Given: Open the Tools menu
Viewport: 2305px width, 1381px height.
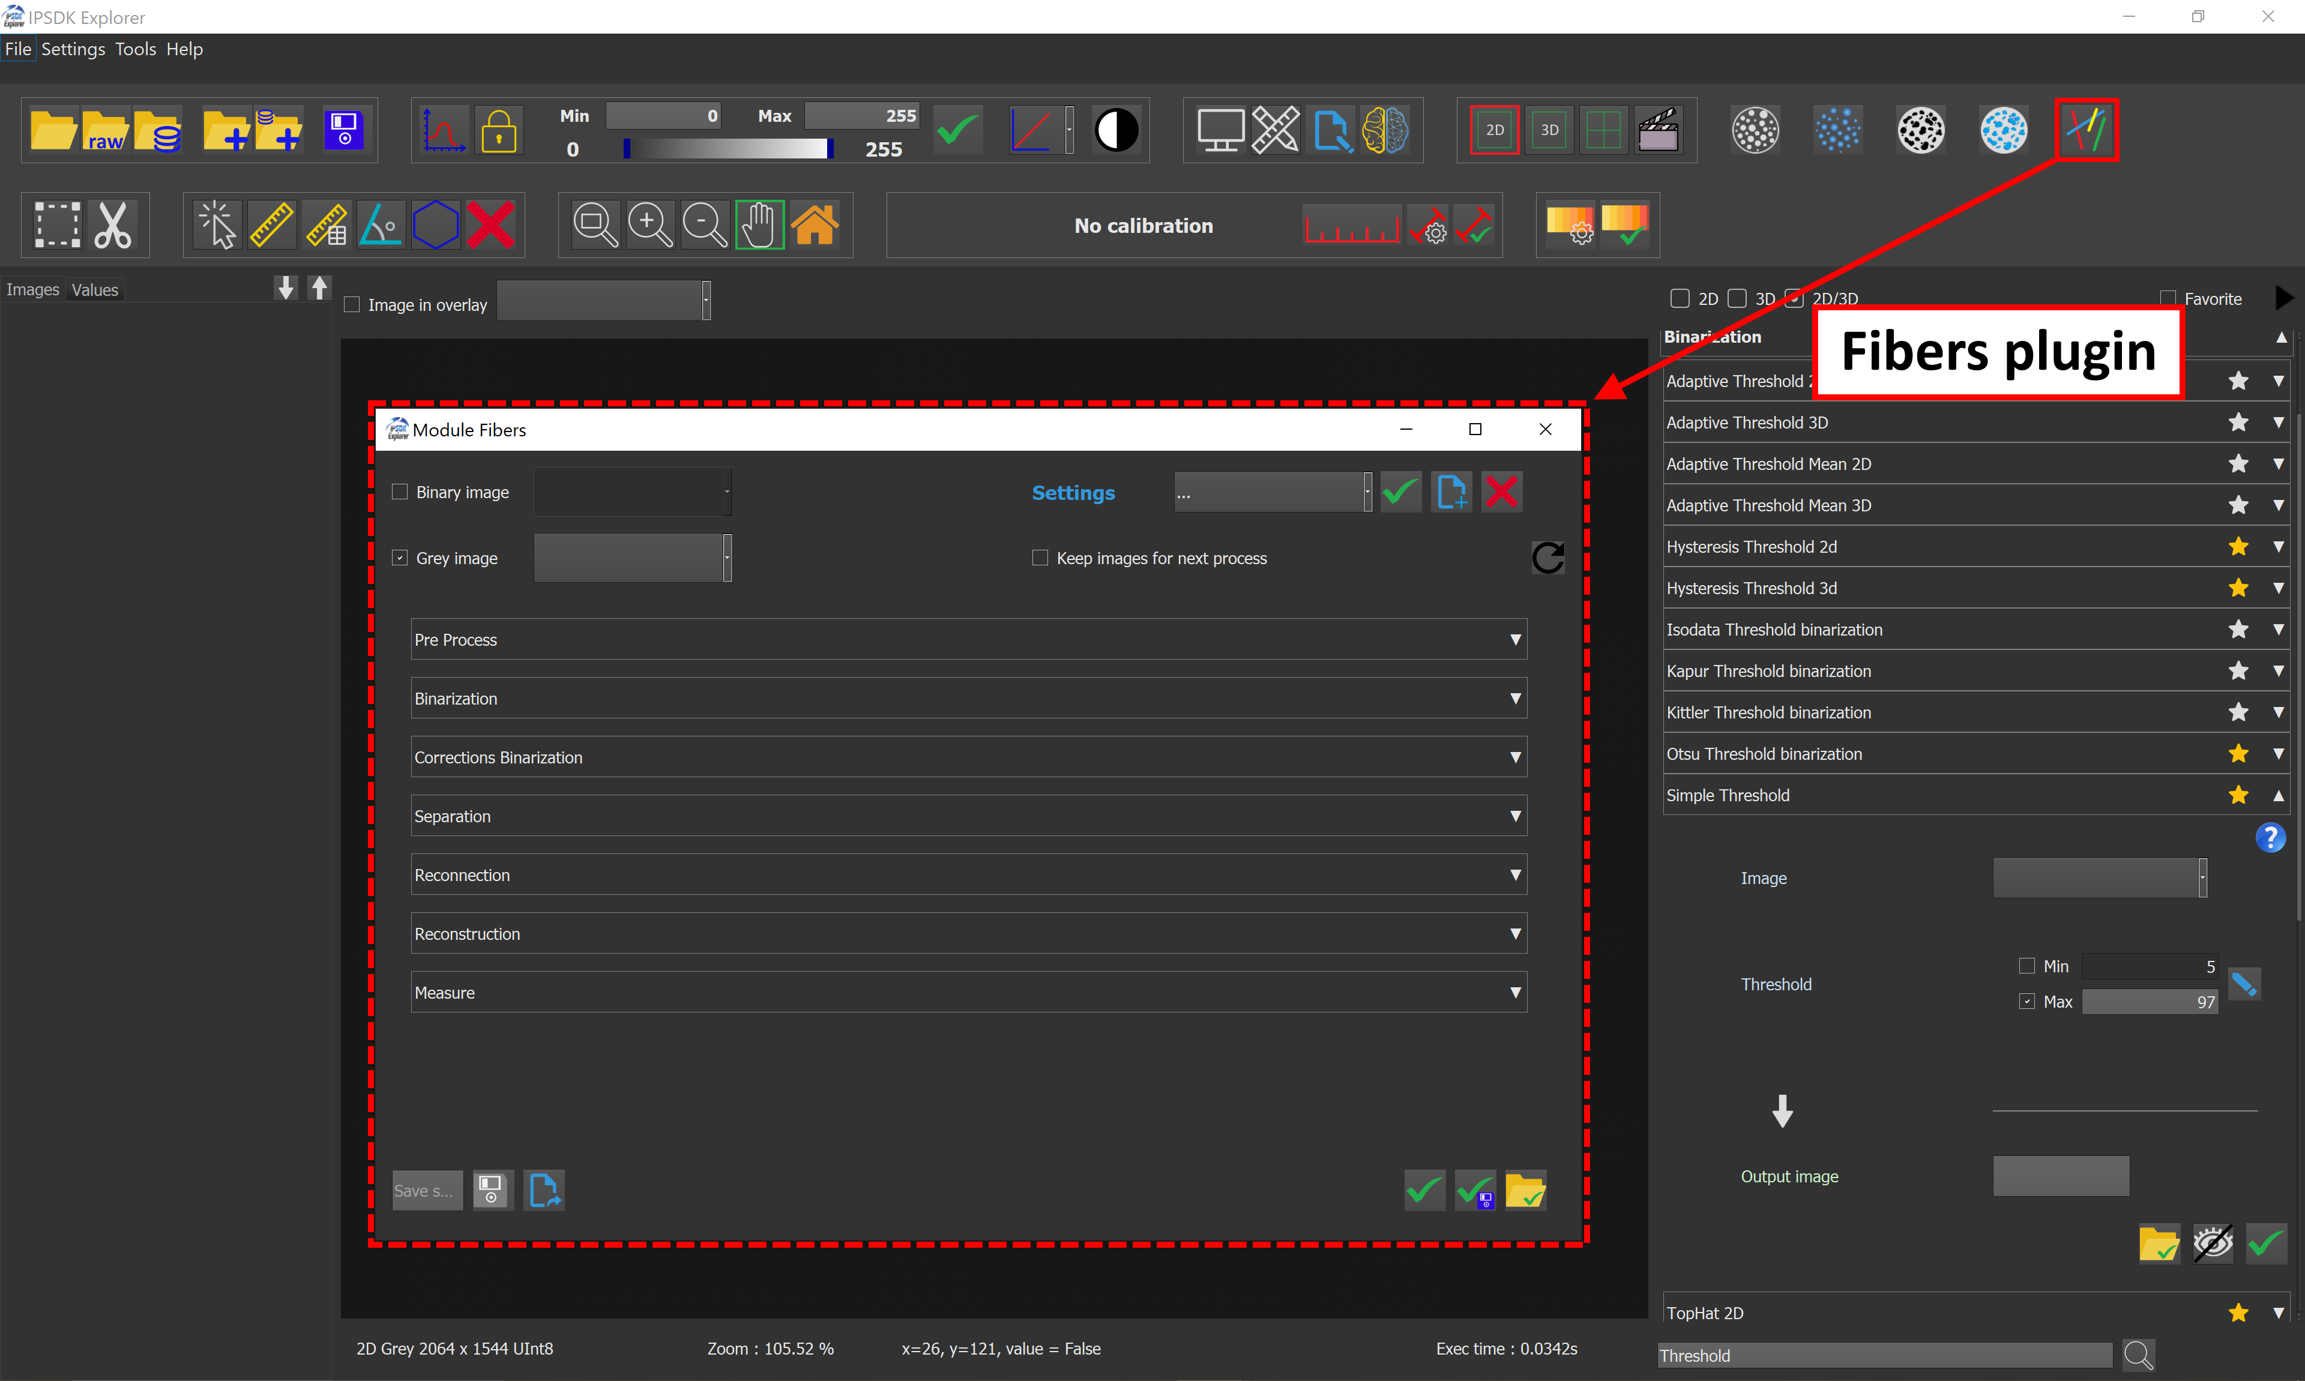Looking at the screenshot, I should point(135,49).
